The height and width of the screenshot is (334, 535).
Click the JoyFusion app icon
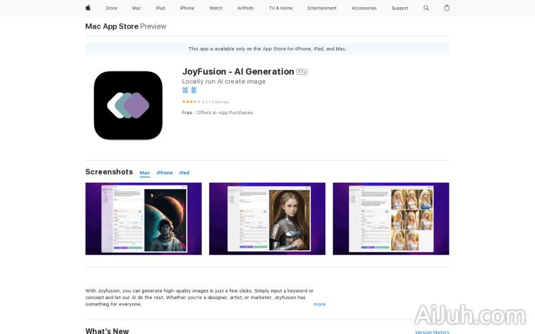[x=128, y=105]
